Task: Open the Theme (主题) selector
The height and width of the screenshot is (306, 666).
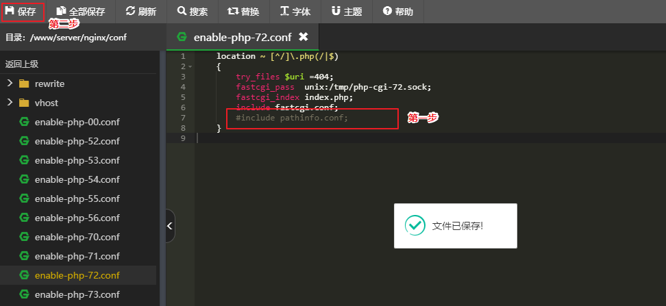Action: [347, 12]
